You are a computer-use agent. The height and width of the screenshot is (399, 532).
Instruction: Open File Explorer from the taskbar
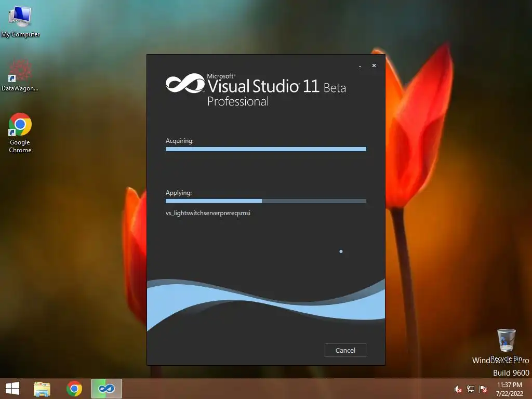[42, 389]
